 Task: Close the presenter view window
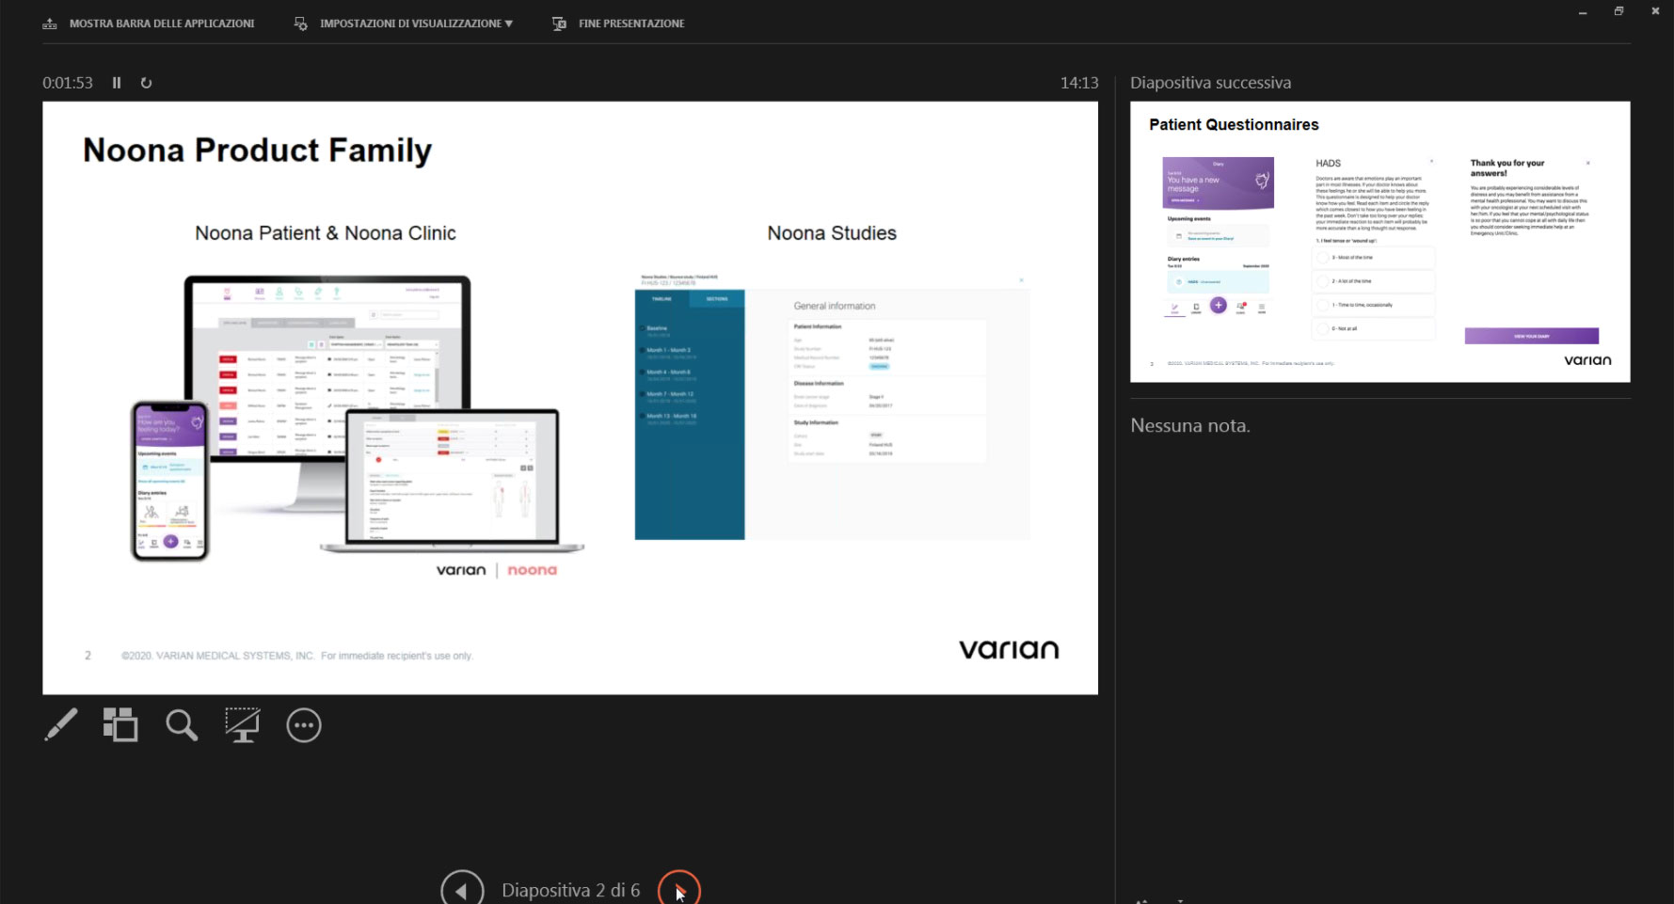pos(1655,11)
